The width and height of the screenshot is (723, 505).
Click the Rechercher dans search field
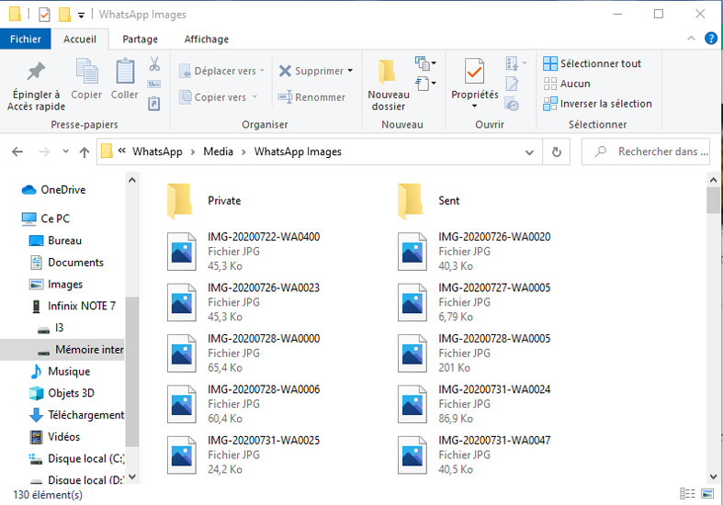pos(646,151)
